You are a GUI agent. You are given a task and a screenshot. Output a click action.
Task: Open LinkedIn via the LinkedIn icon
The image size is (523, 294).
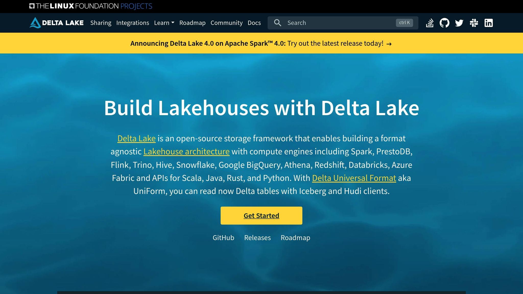click(489, 23)
